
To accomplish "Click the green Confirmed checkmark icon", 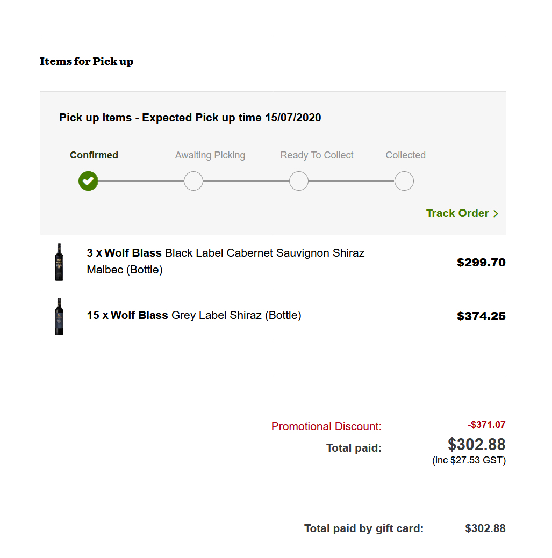I will click(89, 181).
